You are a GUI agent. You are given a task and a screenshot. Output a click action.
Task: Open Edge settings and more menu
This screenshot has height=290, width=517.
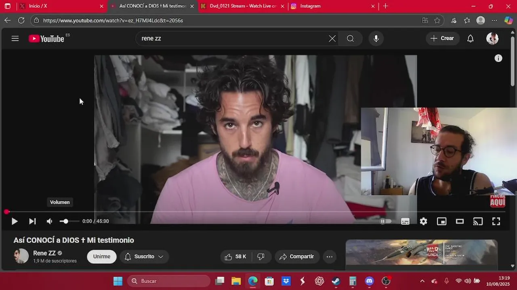(494, 20)
